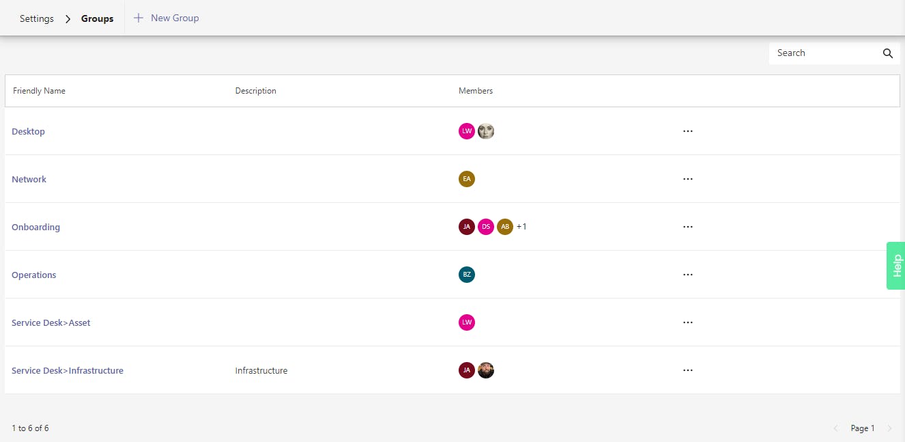
Task: Open more options for Service Desk>Infrastructure group
Action: click(687, 370)
